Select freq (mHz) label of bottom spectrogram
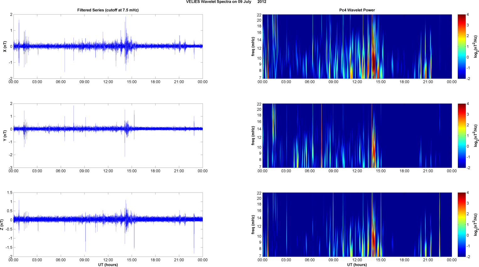479x267 pixels. coord(253,225)
